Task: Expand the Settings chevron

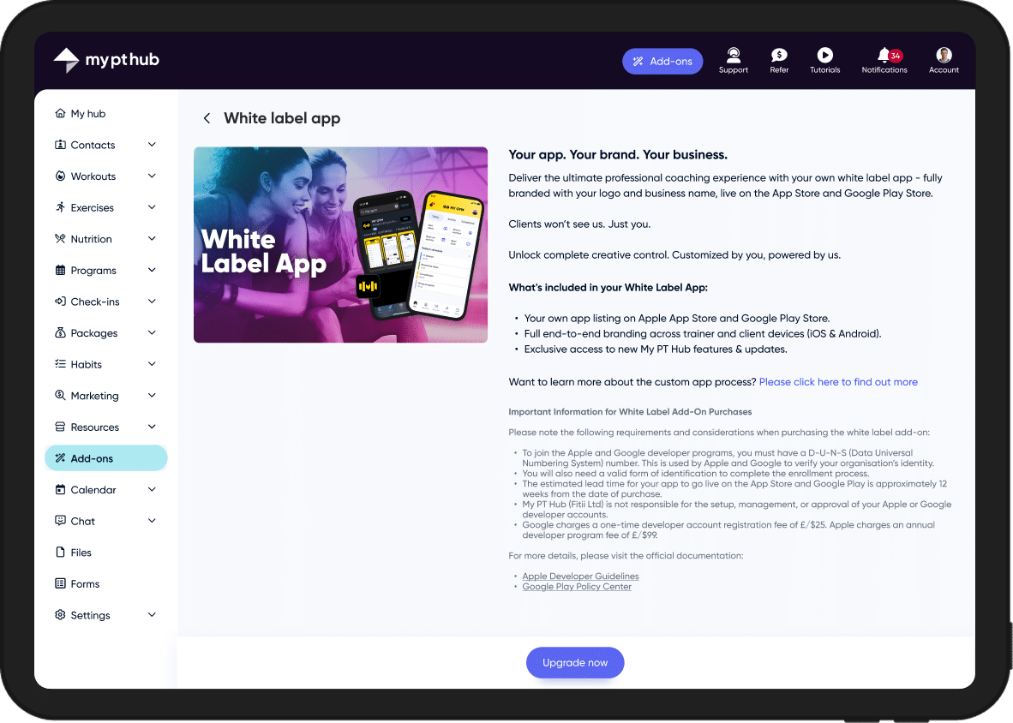Action: (x=152, y=615)
